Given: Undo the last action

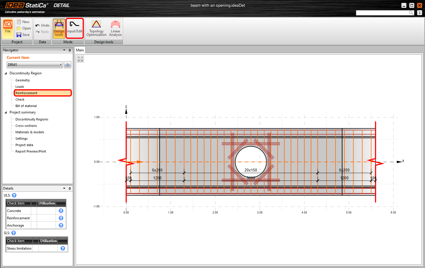Looking at the screenshot, I should pos(42,25).
